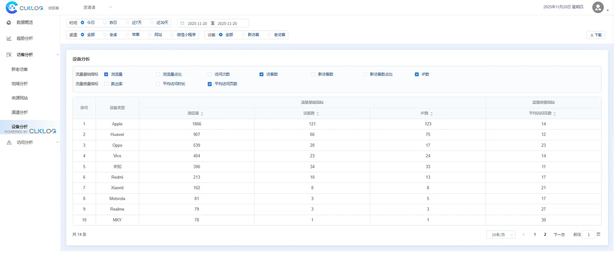
Task: Click the Huawei device cell
Action: tap(117, 135)
